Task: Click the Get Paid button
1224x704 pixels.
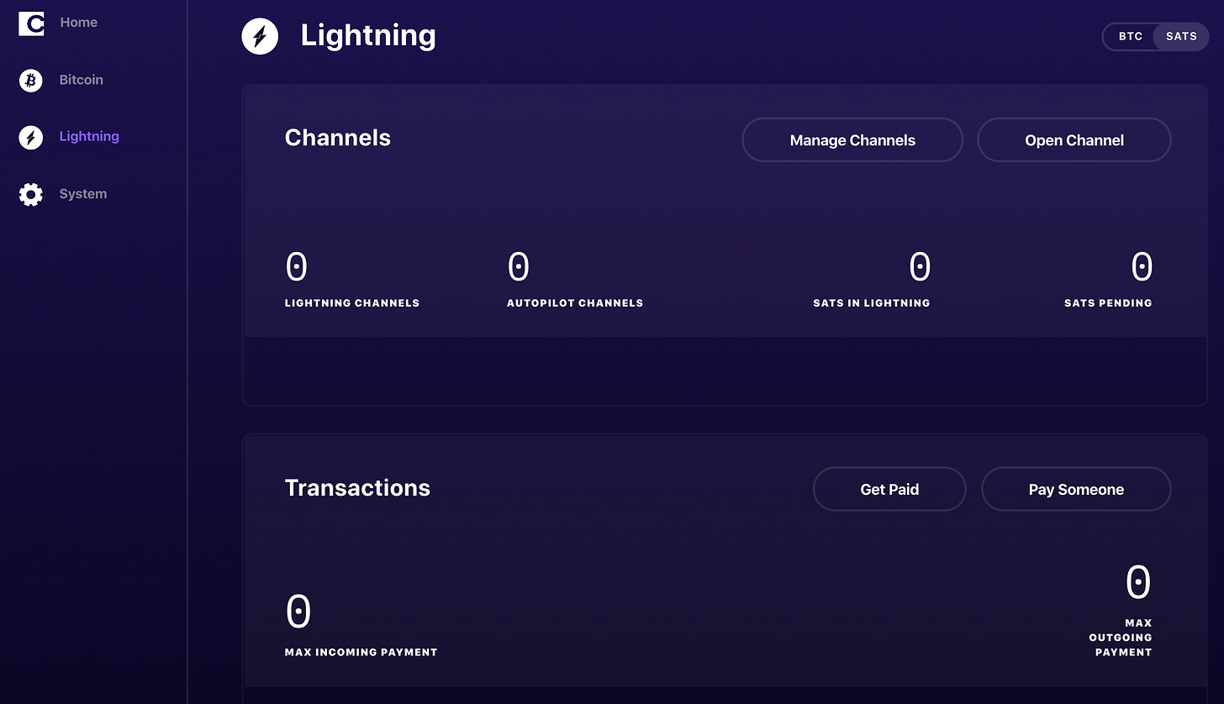Action: pyautogui.click(x=889, y=489)
